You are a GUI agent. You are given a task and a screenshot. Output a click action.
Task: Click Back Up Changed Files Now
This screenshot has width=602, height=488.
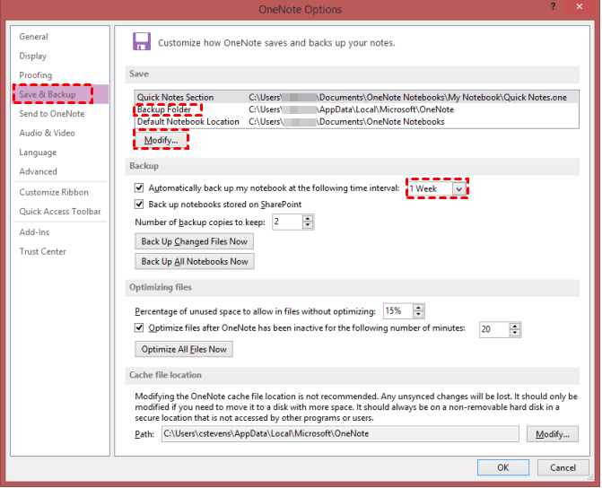point(195,241)
